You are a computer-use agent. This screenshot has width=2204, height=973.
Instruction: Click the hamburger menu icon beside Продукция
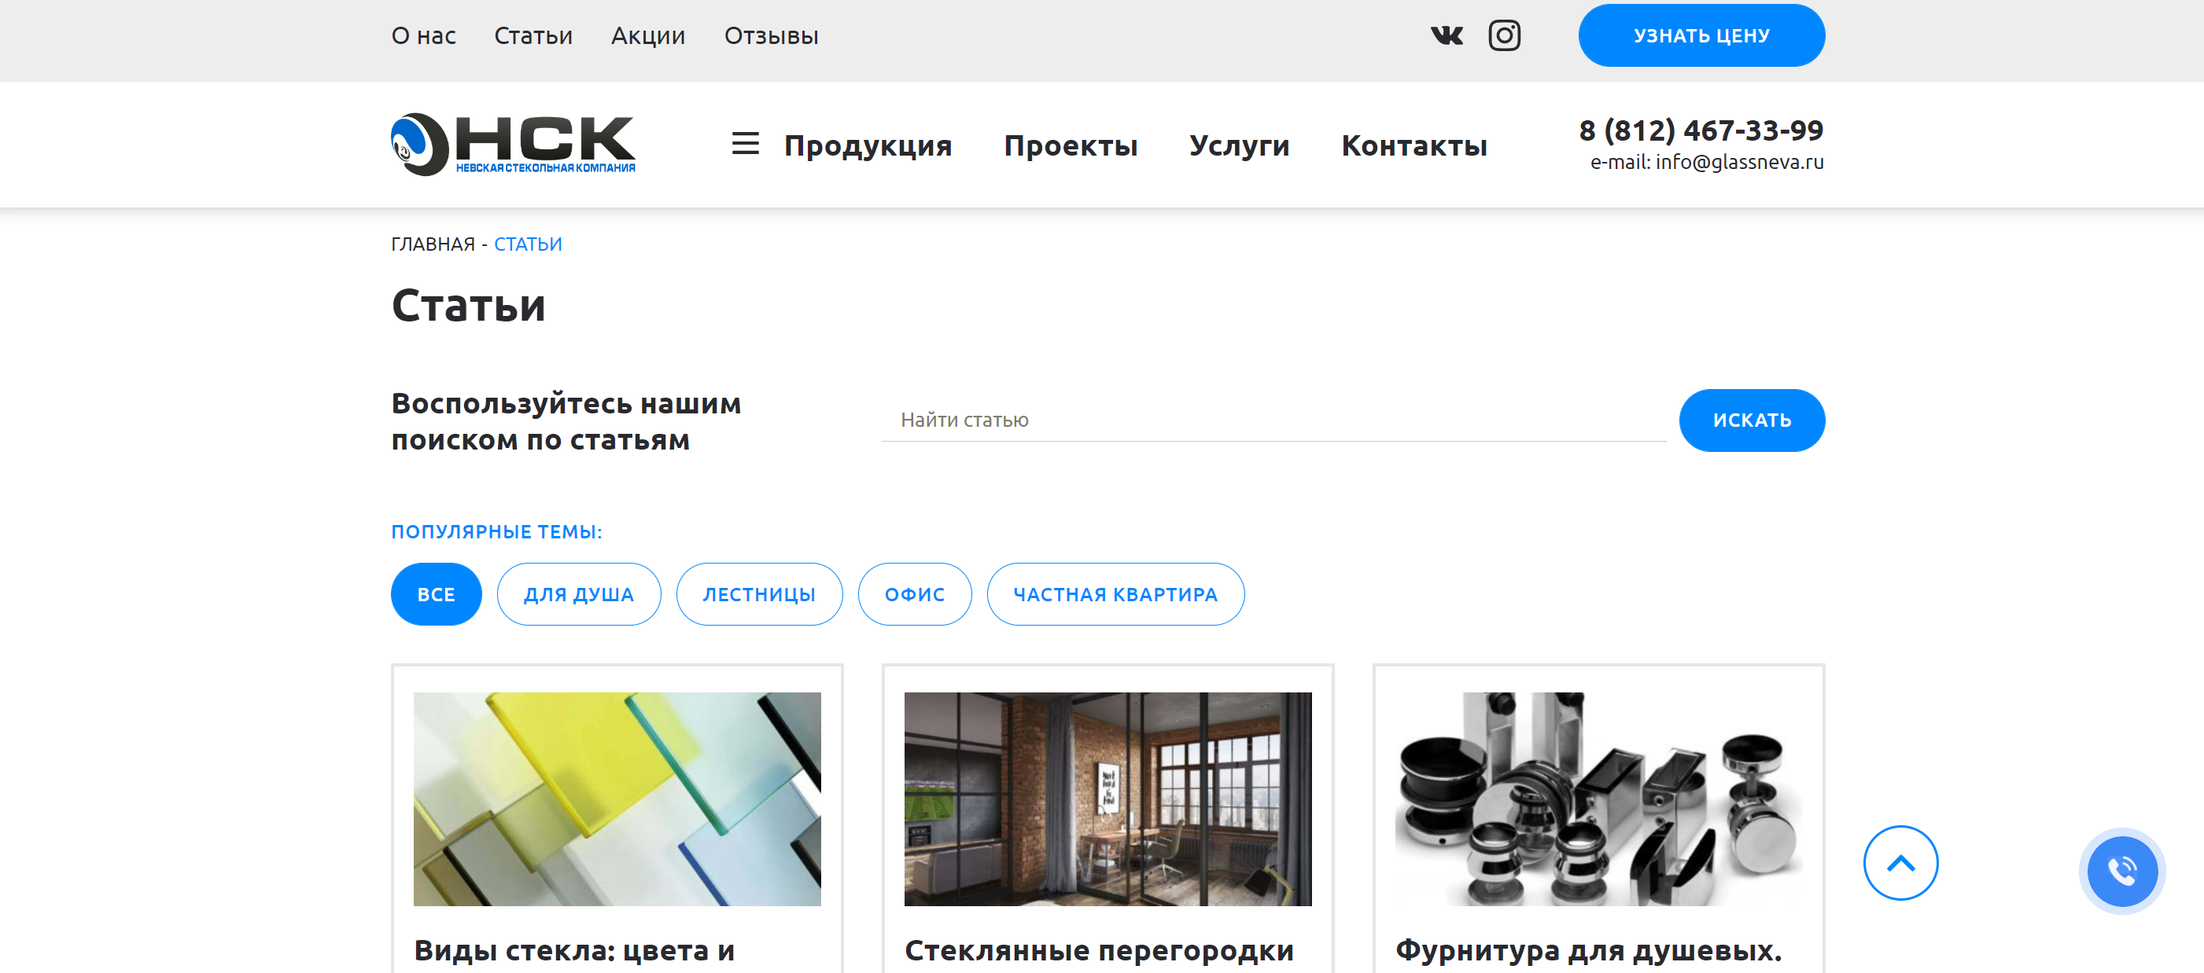click(x=745, y=144)
